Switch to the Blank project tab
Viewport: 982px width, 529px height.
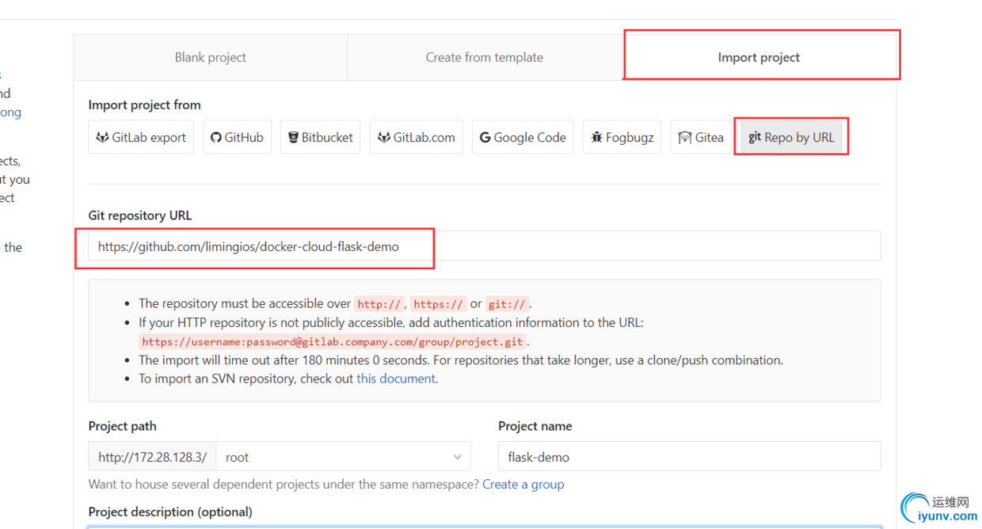click(211, 58)
